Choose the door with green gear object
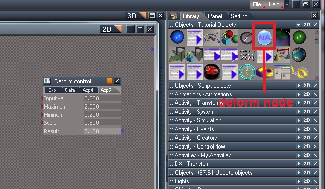 (x=177, y=55)
